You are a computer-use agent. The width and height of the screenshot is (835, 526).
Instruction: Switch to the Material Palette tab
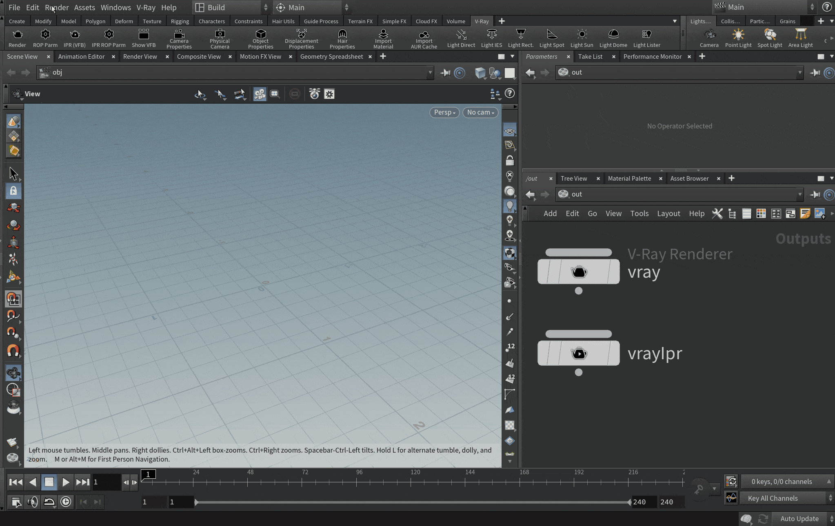click(x=629, y=178)
